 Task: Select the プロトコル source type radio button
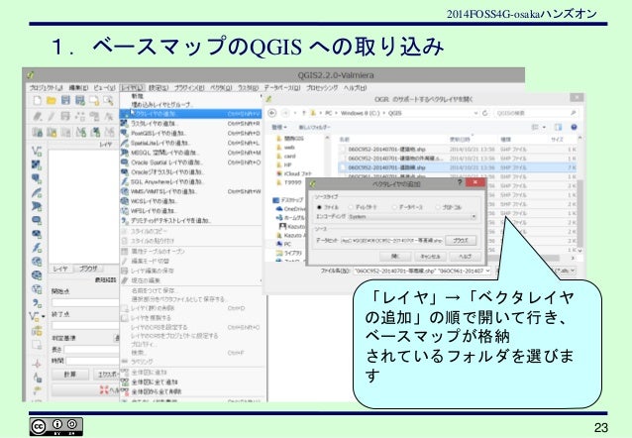coord(438,207)
